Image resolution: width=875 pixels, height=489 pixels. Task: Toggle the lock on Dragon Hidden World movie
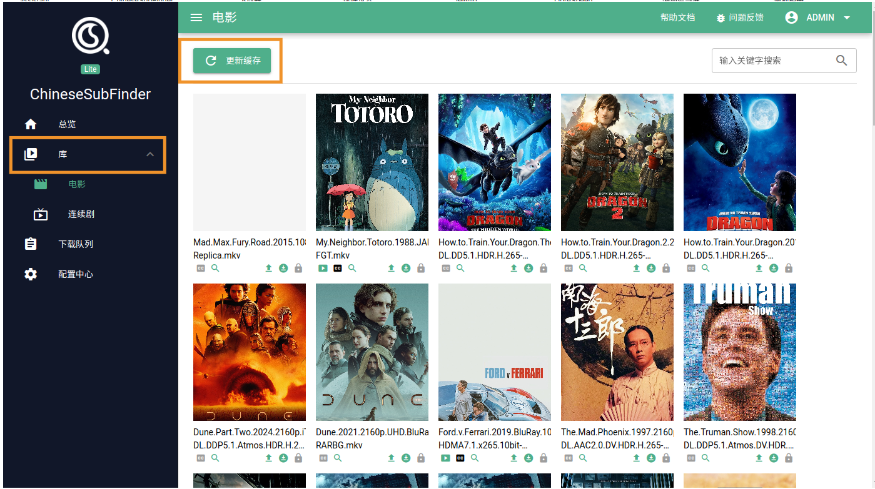[x=544, y=268]
